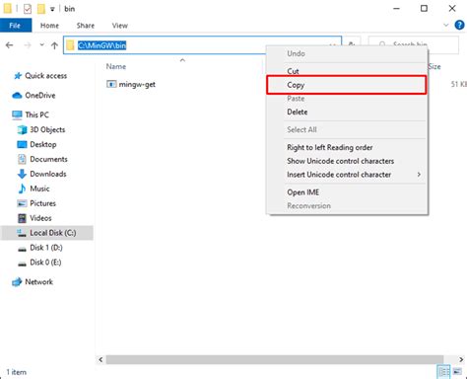
Task: Select Show Unicode control characters
Action: point(347,161)
